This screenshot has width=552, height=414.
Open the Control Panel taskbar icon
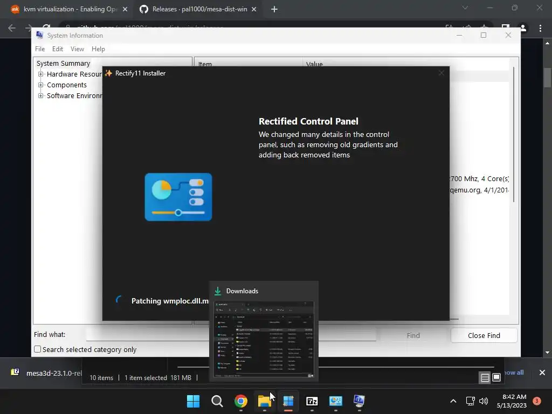coord(335,401)
